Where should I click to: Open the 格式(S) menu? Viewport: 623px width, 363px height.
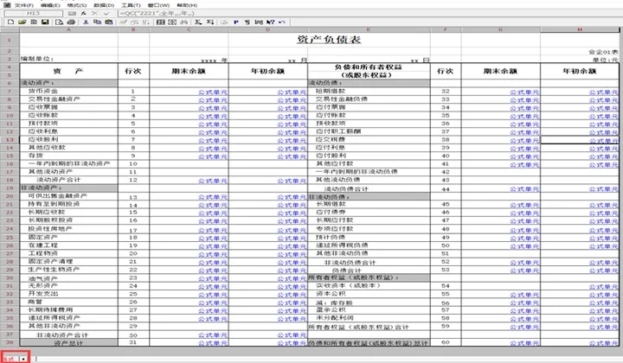pyautogui.click(x=77, y=5)
